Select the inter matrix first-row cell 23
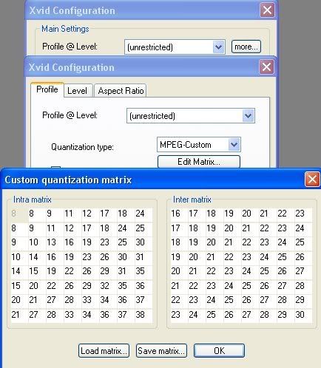The width and height of the screenshot is (321, 368). (x=303, y=214)
